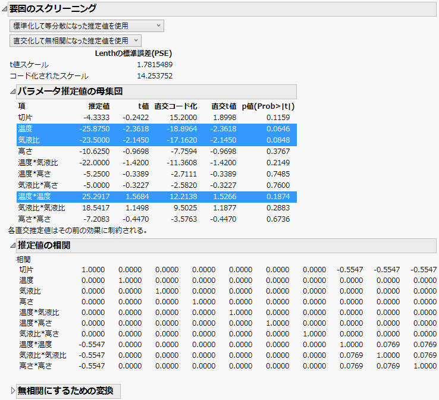Click the 高さ*高さ row in correlation table
This screenshot has height=400, width=439.
tap(228, 366)
